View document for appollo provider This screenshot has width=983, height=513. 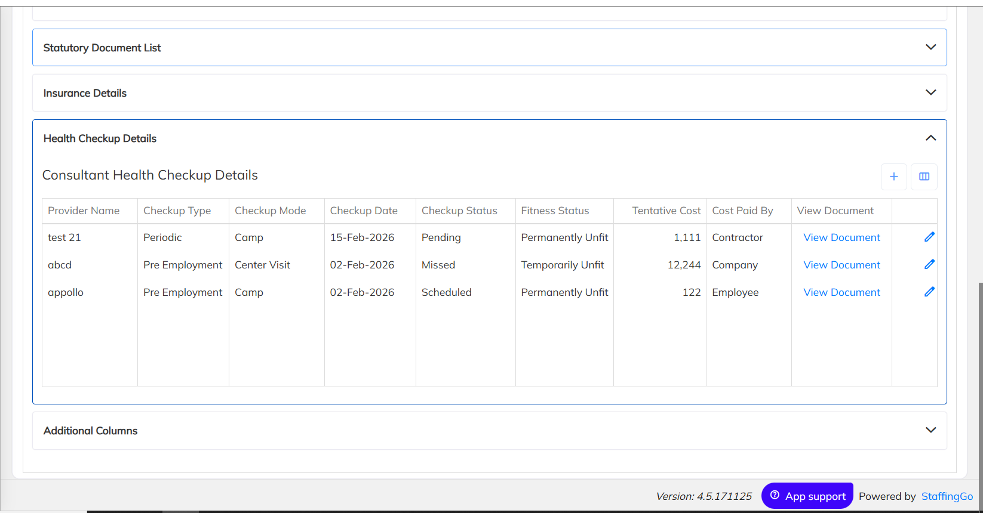click(x=841, y=292)
